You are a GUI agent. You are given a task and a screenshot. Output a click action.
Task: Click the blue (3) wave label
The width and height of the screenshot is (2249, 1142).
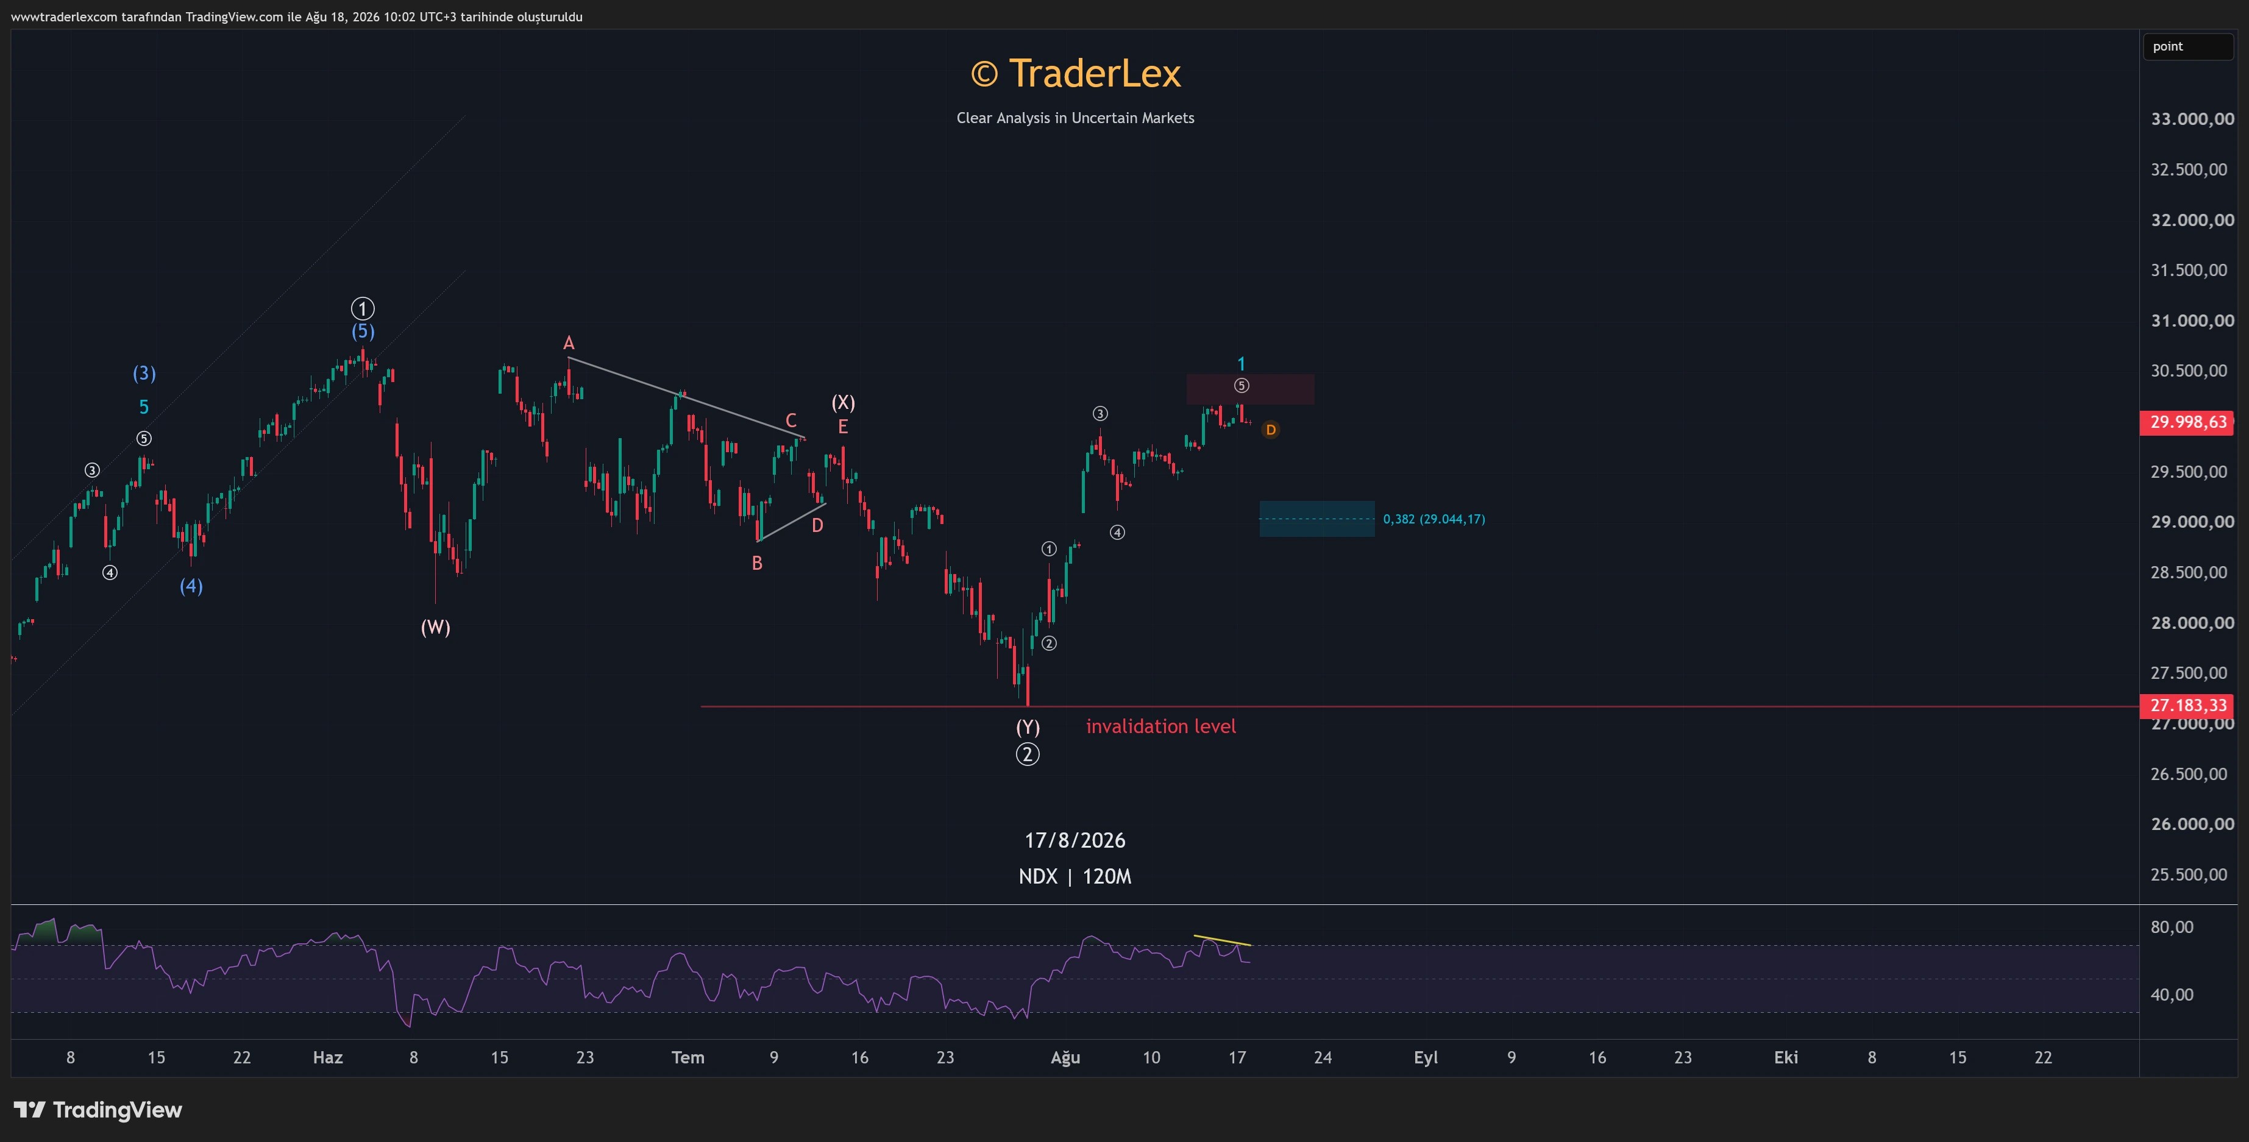pyautogui.click(x=144, y=374)
